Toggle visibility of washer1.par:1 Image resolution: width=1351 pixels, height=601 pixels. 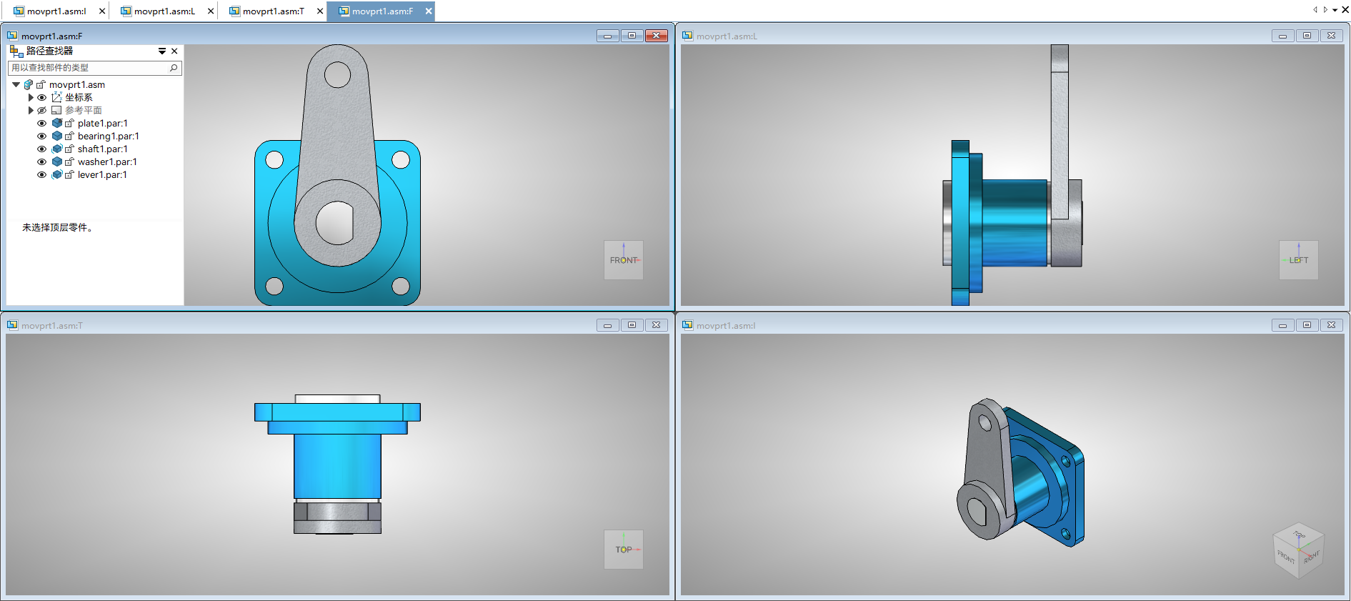tap(41, 162)
